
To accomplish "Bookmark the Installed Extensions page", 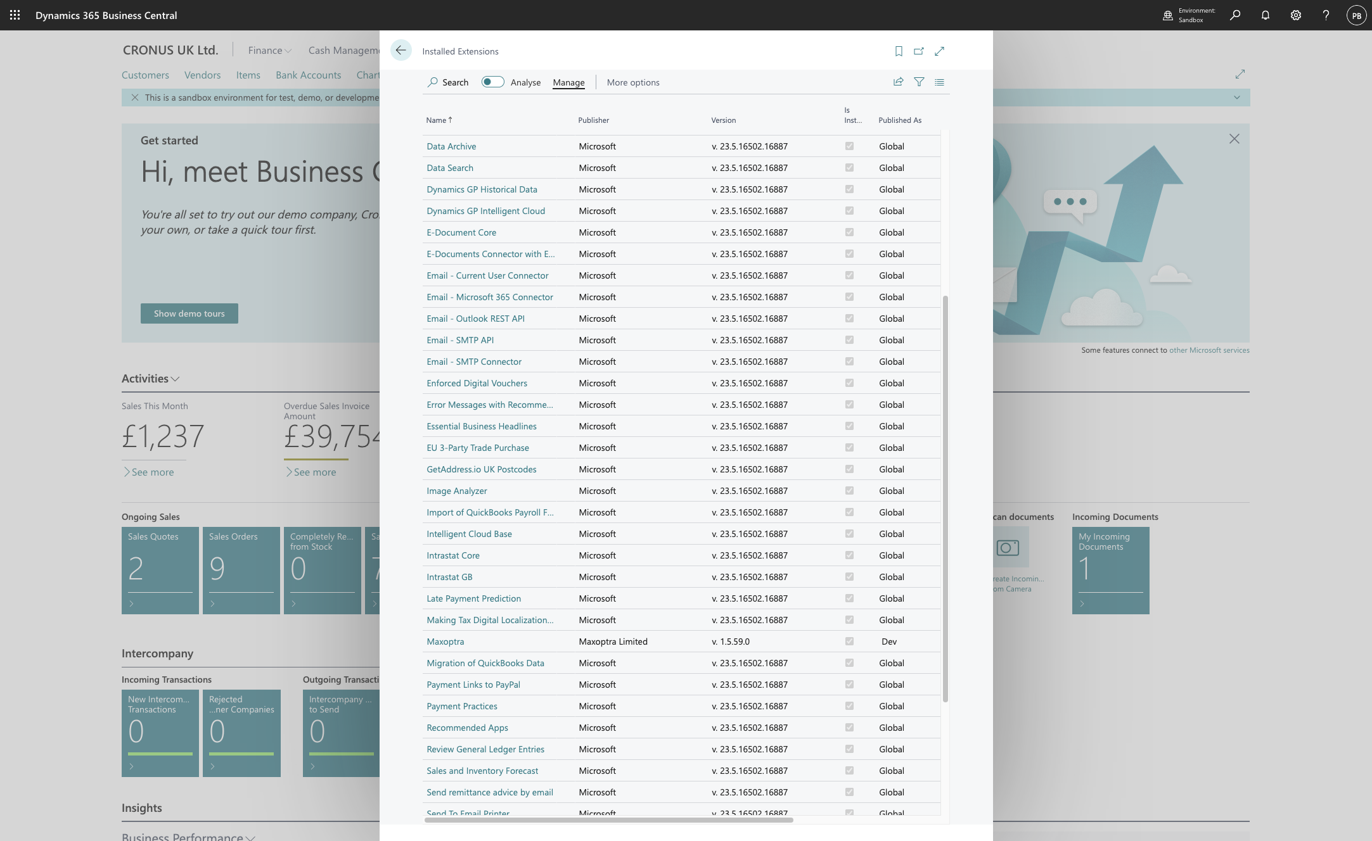I will [899, 51].
